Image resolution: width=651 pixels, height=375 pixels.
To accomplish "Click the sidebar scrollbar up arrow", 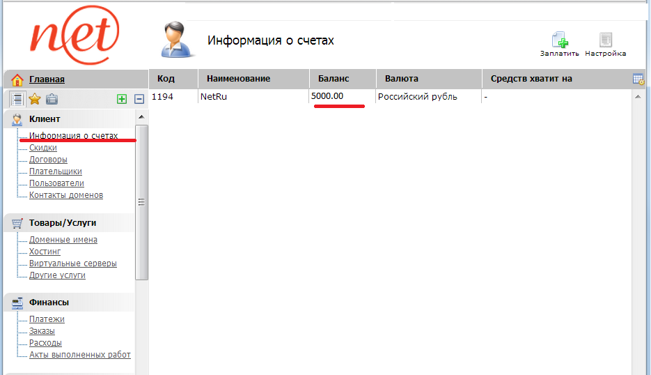I will point(141,116).
